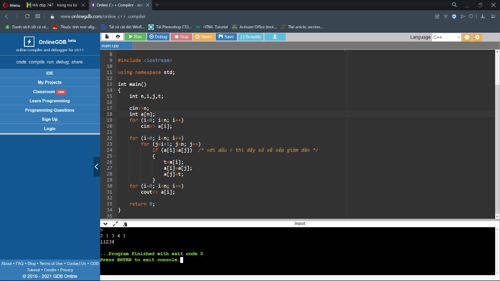
Task: Open the browser downloads icon
Action: pyautogui.click(x=483, y=16)
